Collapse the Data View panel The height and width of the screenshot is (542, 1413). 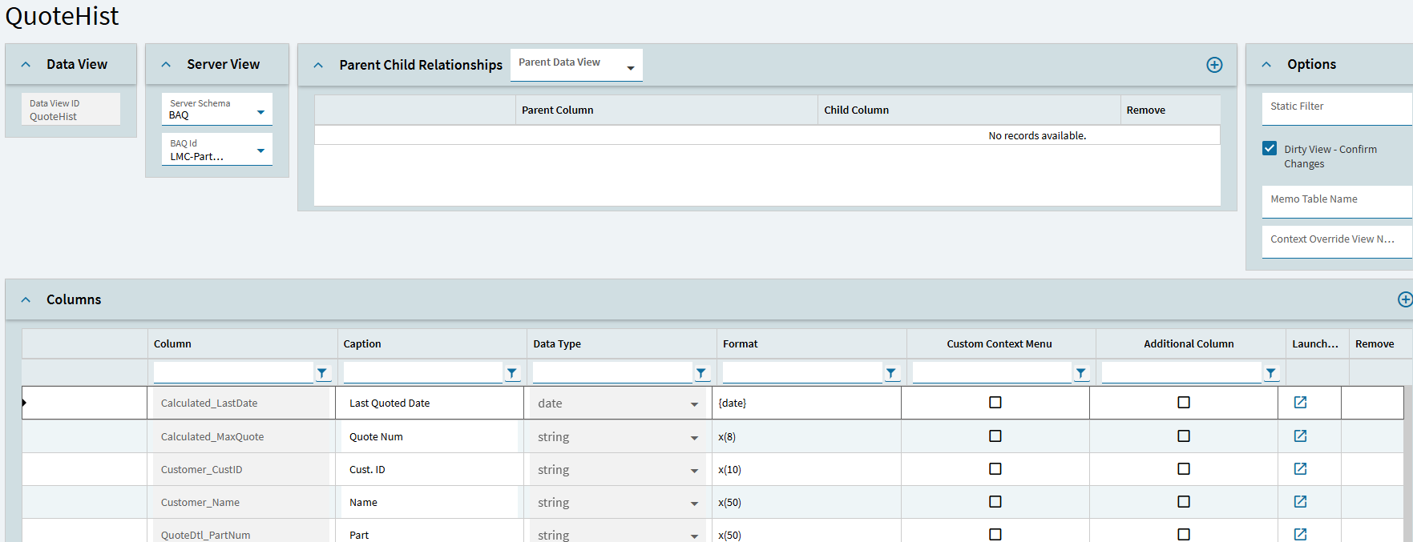(x=26, y=65)
